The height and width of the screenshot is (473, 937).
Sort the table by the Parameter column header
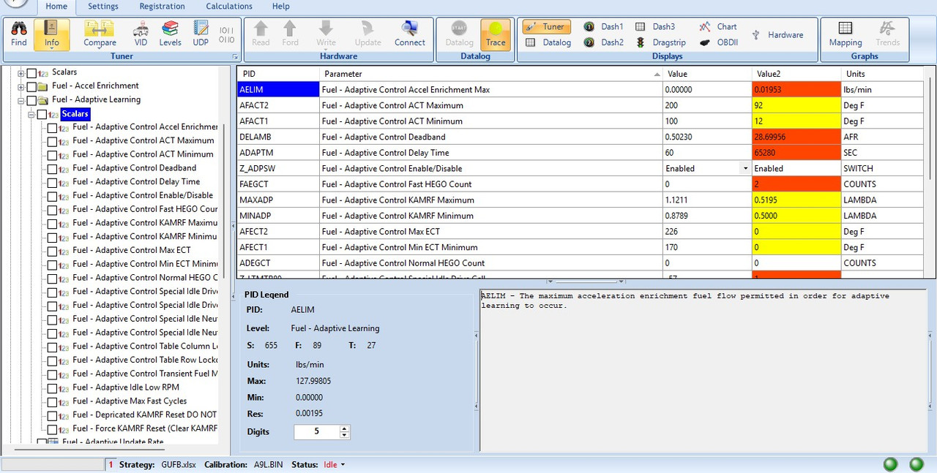point(491,74)
